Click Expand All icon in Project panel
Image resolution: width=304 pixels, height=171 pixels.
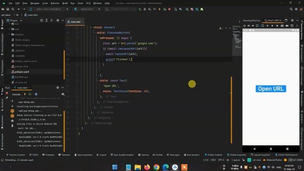[47, 20]
